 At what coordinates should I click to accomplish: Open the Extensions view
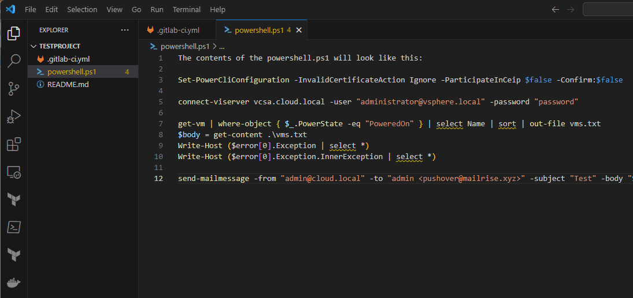point(13,144)
